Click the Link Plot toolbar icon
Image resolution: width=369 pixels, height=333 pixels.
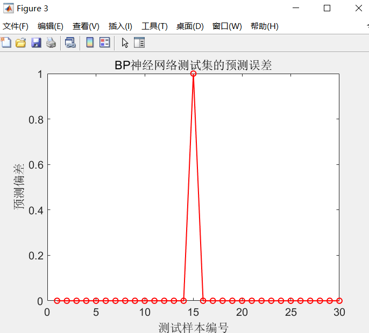[x=70, y=43]
